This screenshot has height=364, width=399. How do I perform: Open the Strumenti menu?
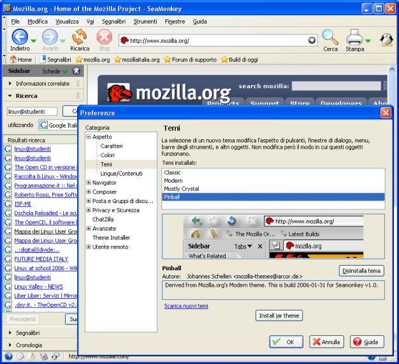(x=145, y=22)
